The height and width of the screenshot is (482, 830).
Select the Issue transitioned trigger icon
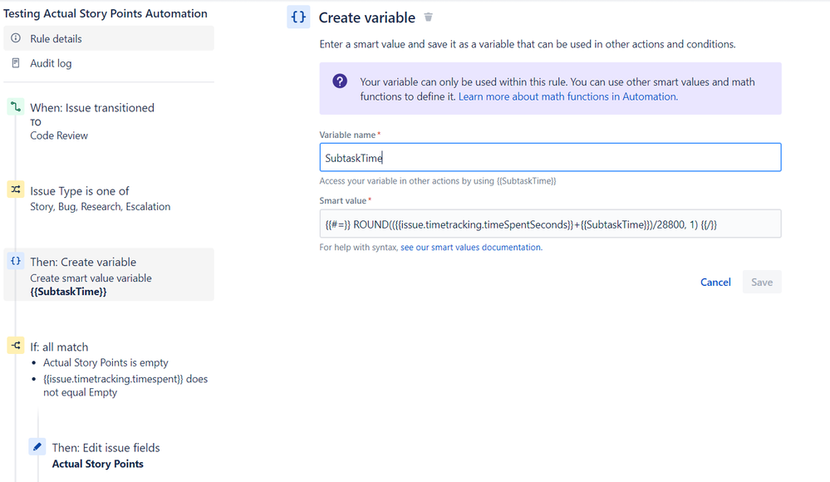pyautogui.click(x=15, y=106)
